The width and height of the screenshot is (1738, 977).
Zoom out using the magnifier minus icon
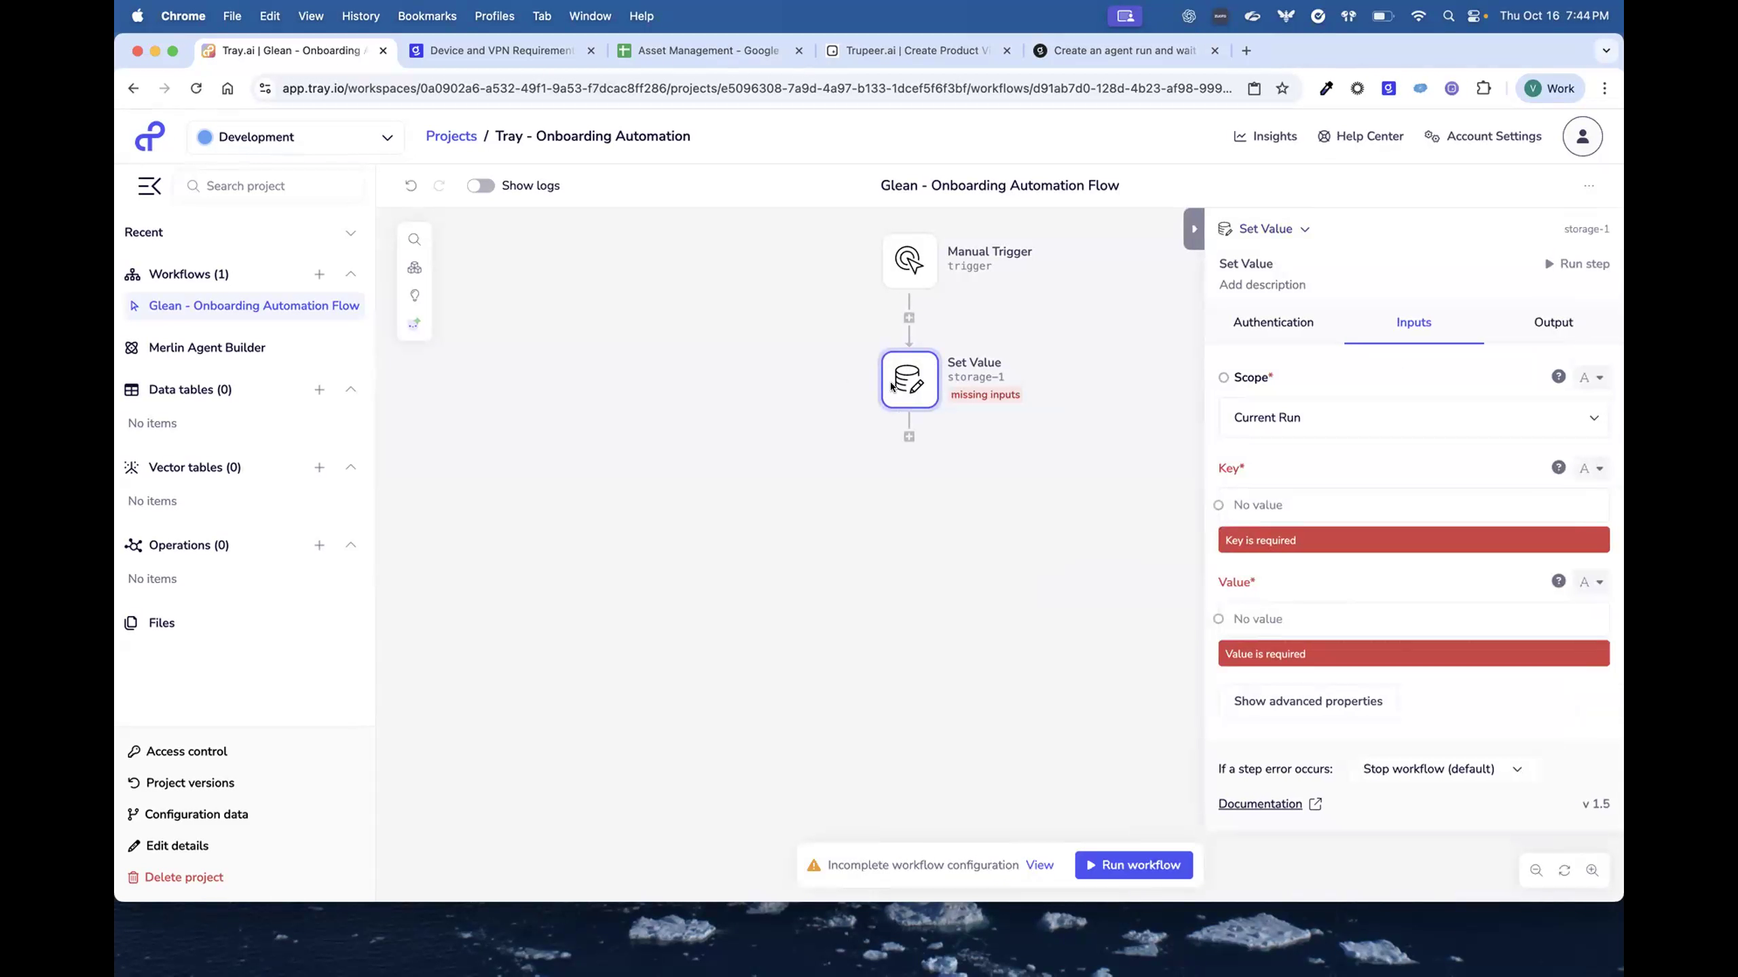pos(1536,870)
